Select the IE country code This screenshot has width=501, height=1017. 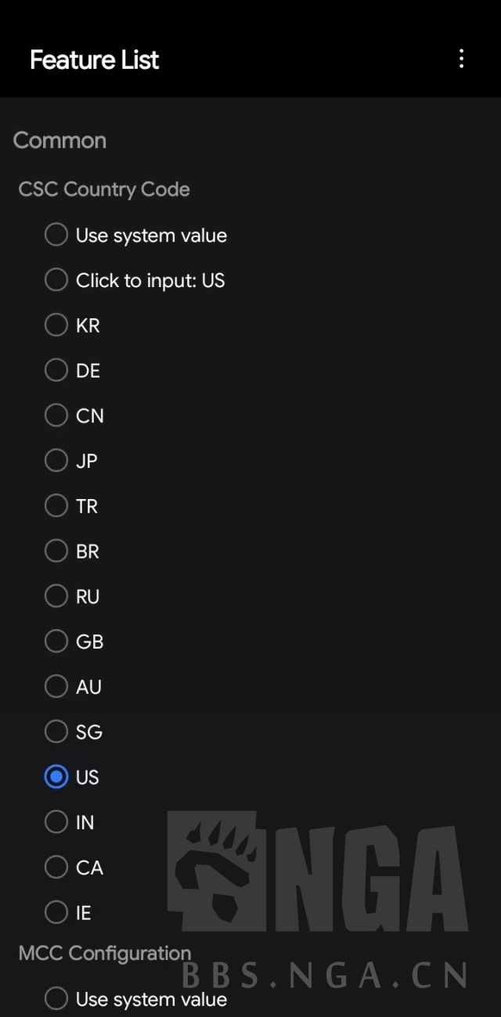pos(56,912)
